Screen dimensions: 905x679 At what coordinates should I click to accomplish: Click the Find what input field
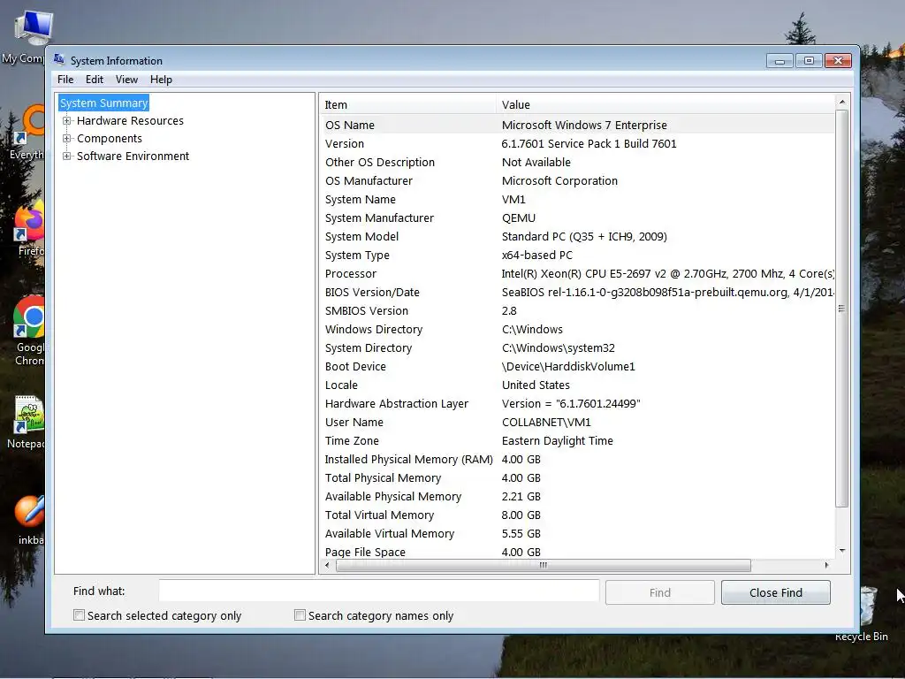(379, 591)
